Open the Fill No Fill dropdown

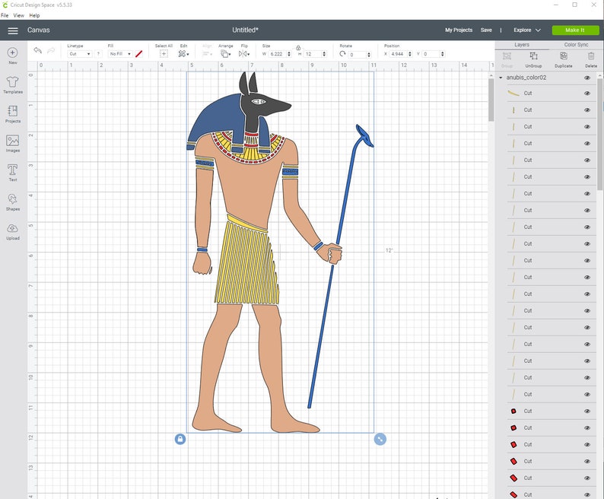point(120,54)
